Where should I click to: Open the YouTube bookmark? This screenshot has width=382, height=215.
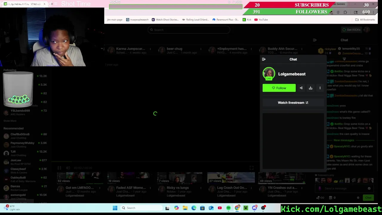click(261, 20)
